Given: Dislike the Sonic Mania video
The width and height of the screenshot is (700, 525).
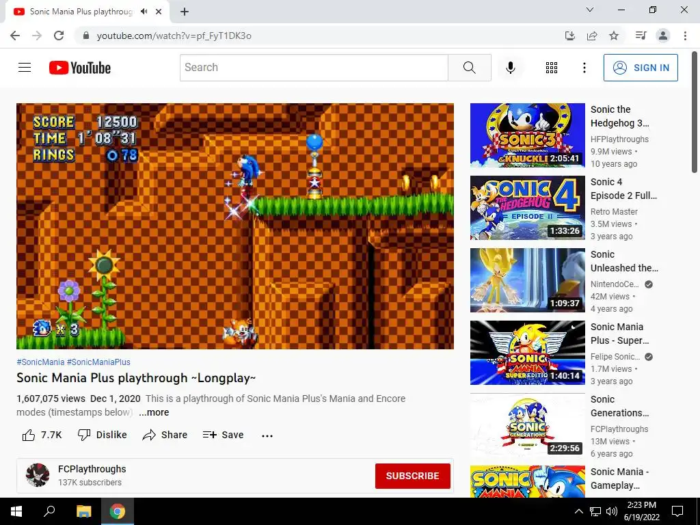Looking at the screenshot, I should [x=103, y=435].
